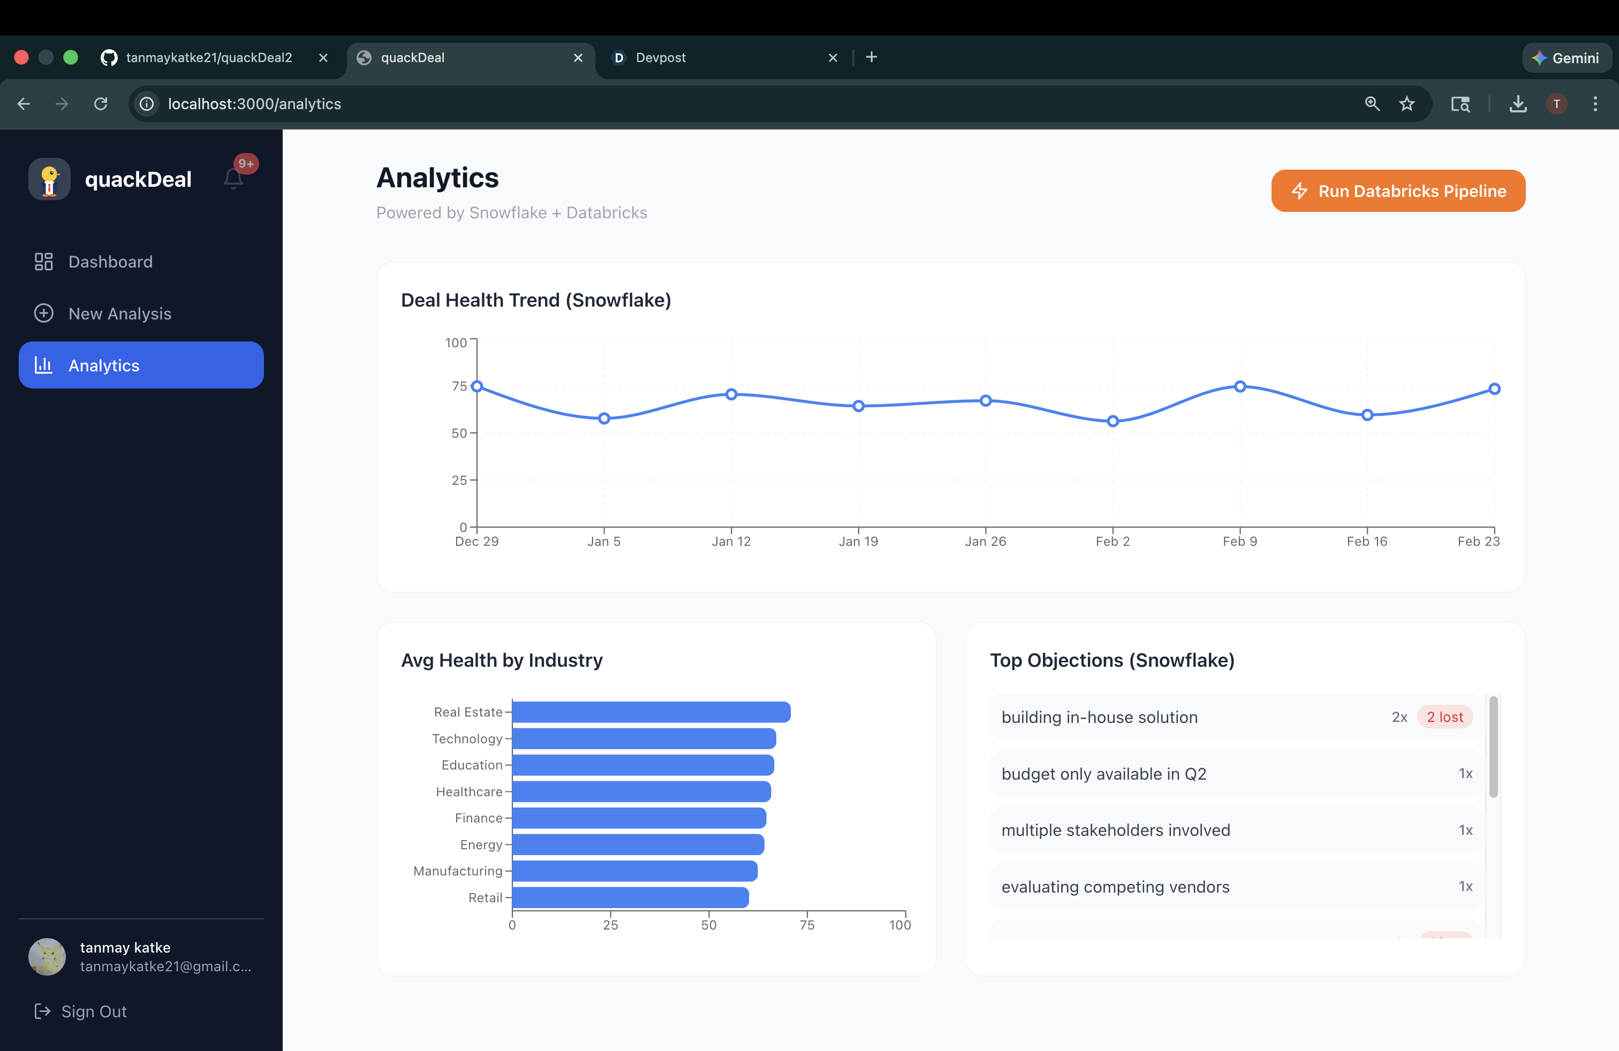Click the notification bell icon

coord(233,178)
